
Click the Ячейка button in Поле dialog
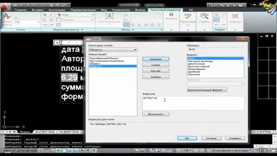point(156,77)
